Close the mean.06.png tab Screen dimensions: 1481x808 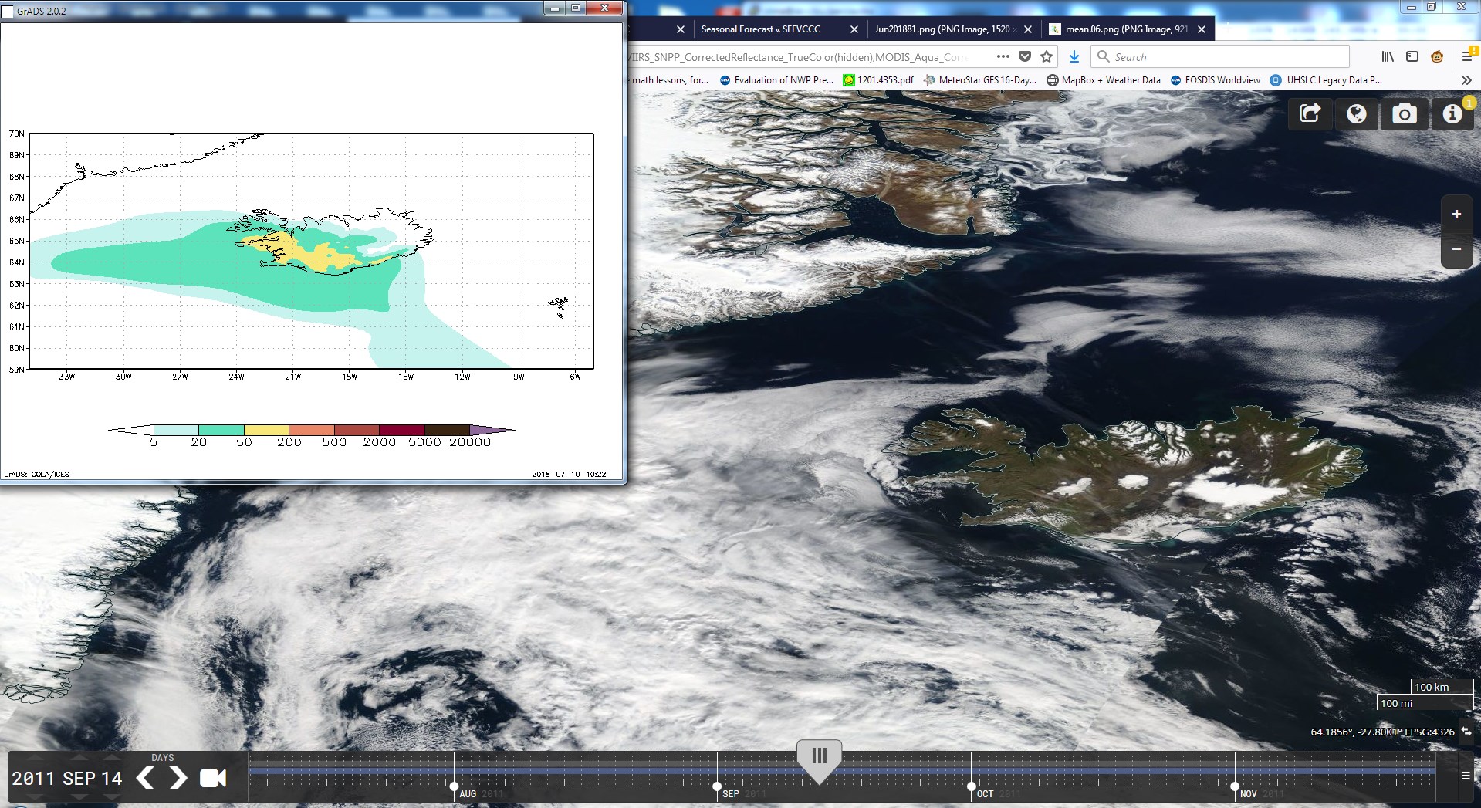tap(1202, 29)
